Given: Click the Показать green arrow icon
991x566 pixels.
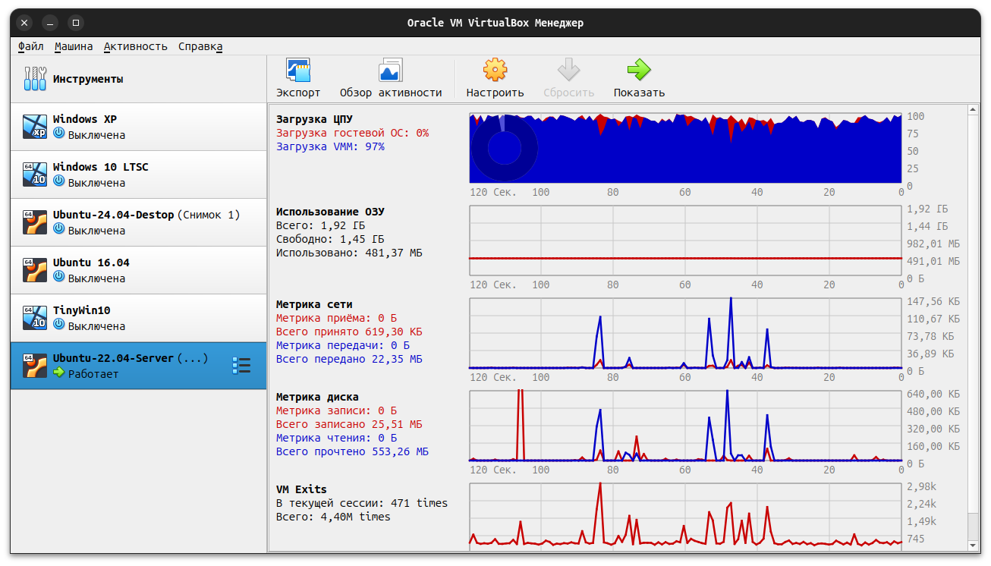Looking at the screenshot, I should point(639,70).
